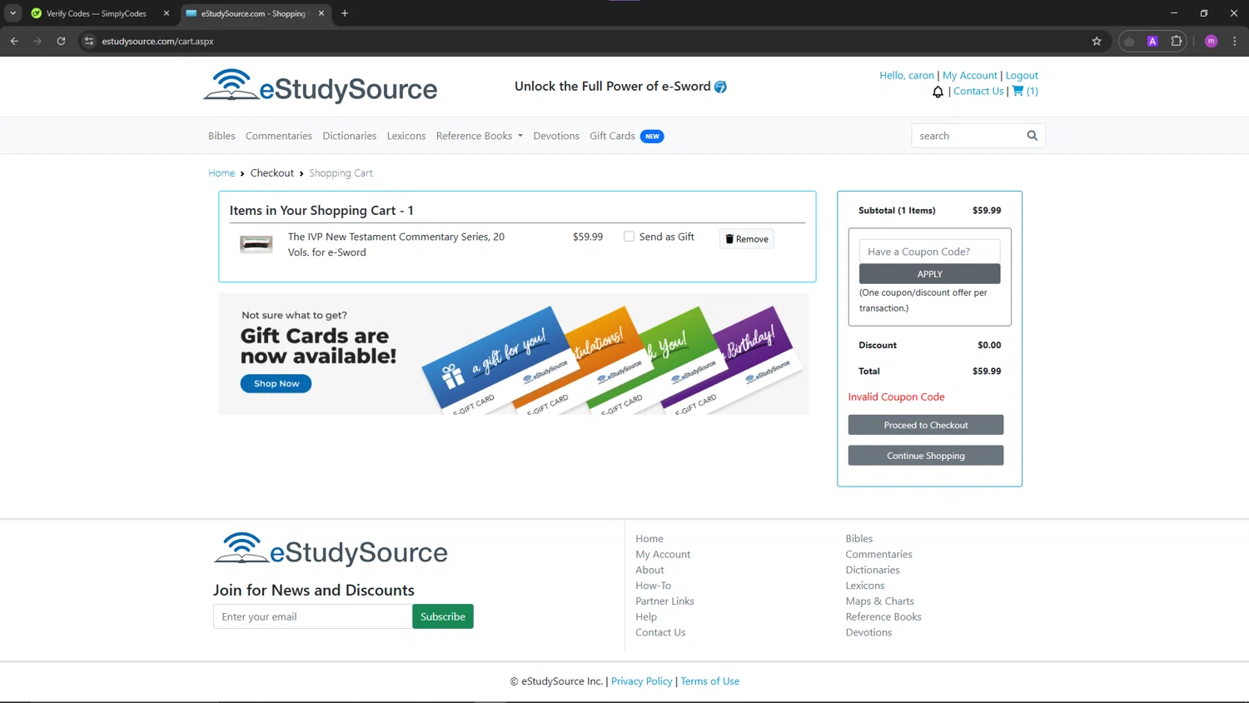
Task: Open IVP New Testament Commentary Series title
Action: pyautogui.click(x=396, y=244)
